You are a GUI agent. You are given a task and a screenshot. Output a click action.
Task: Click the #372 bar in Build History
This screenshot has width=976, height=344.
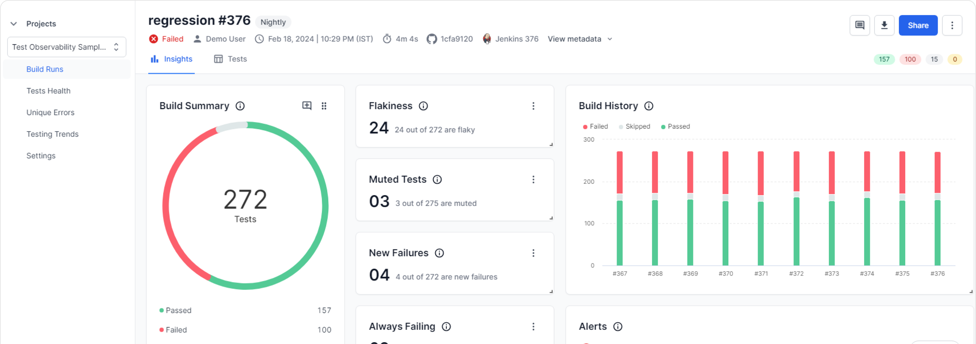coord(796,208)
